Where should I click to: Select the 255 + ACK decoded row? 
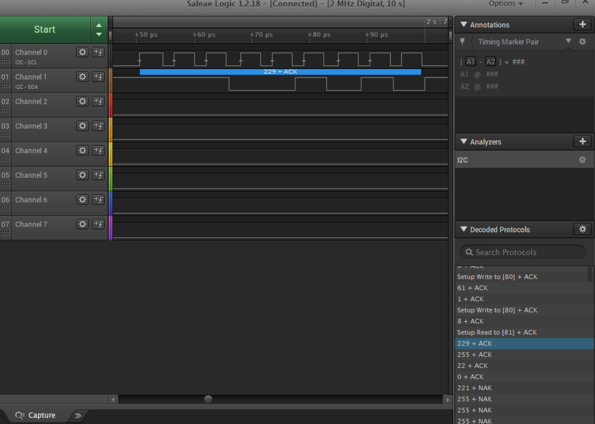point(524,355)
